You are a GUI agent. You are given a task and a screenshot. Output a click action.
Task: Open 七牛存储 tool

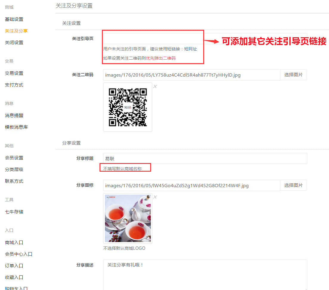click(x=14, y=212)
